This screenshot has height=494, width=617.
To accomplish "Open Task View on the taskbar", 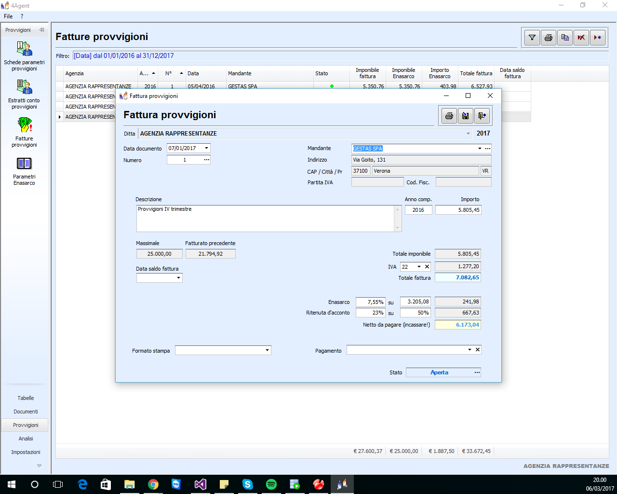I will [58, 484].
